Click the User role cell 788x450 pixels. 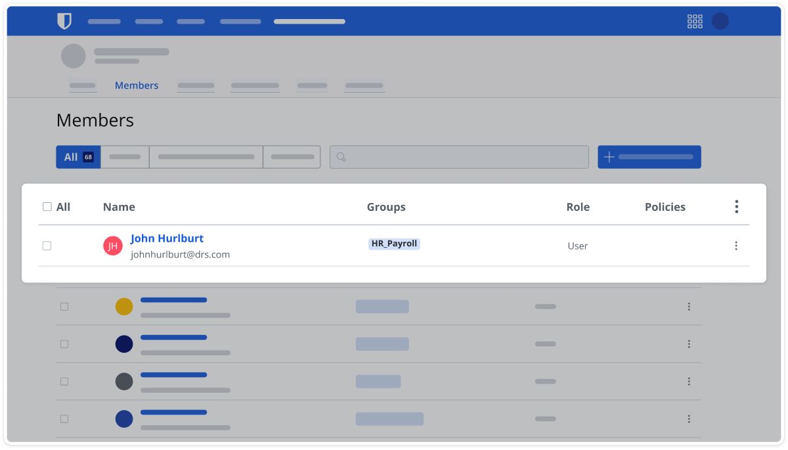578,246
